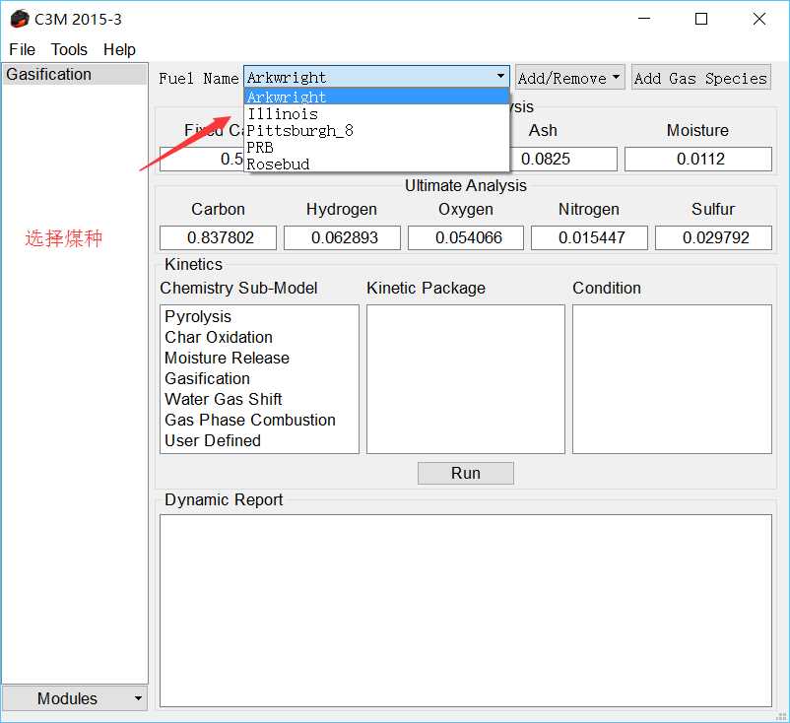Open the Modules dropdown at bottom left
Image resolution: width=790 pixels, height=723 pixels.
click(x=75, y=698)
